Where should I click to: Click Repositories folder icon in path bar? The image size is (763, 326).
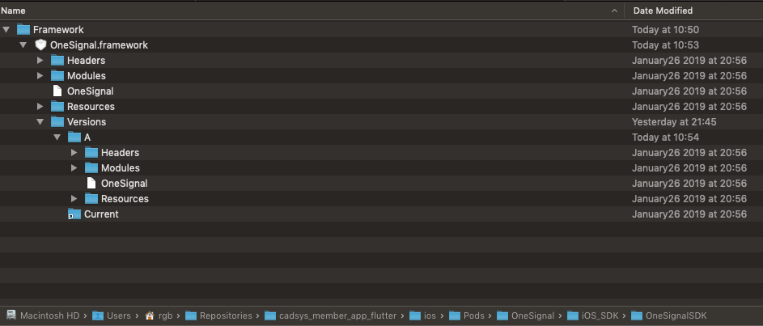tap(191, 315)
